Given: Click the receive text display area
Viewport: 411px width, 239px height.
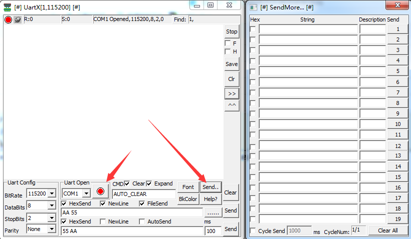Looking at the screenshot, I should pos(113,102).
